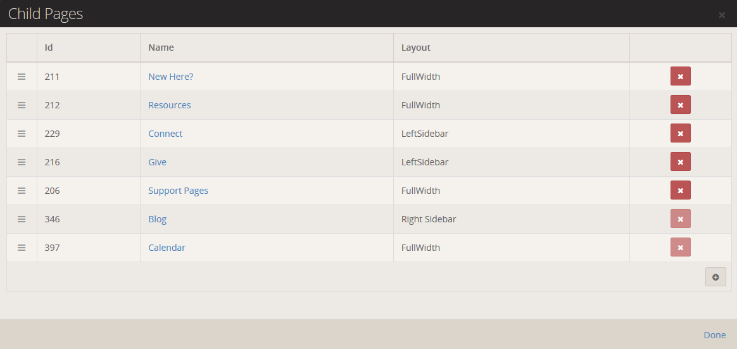Close the Child Pages dialog with X
The image size is (737, 349).
click(722, 16)
